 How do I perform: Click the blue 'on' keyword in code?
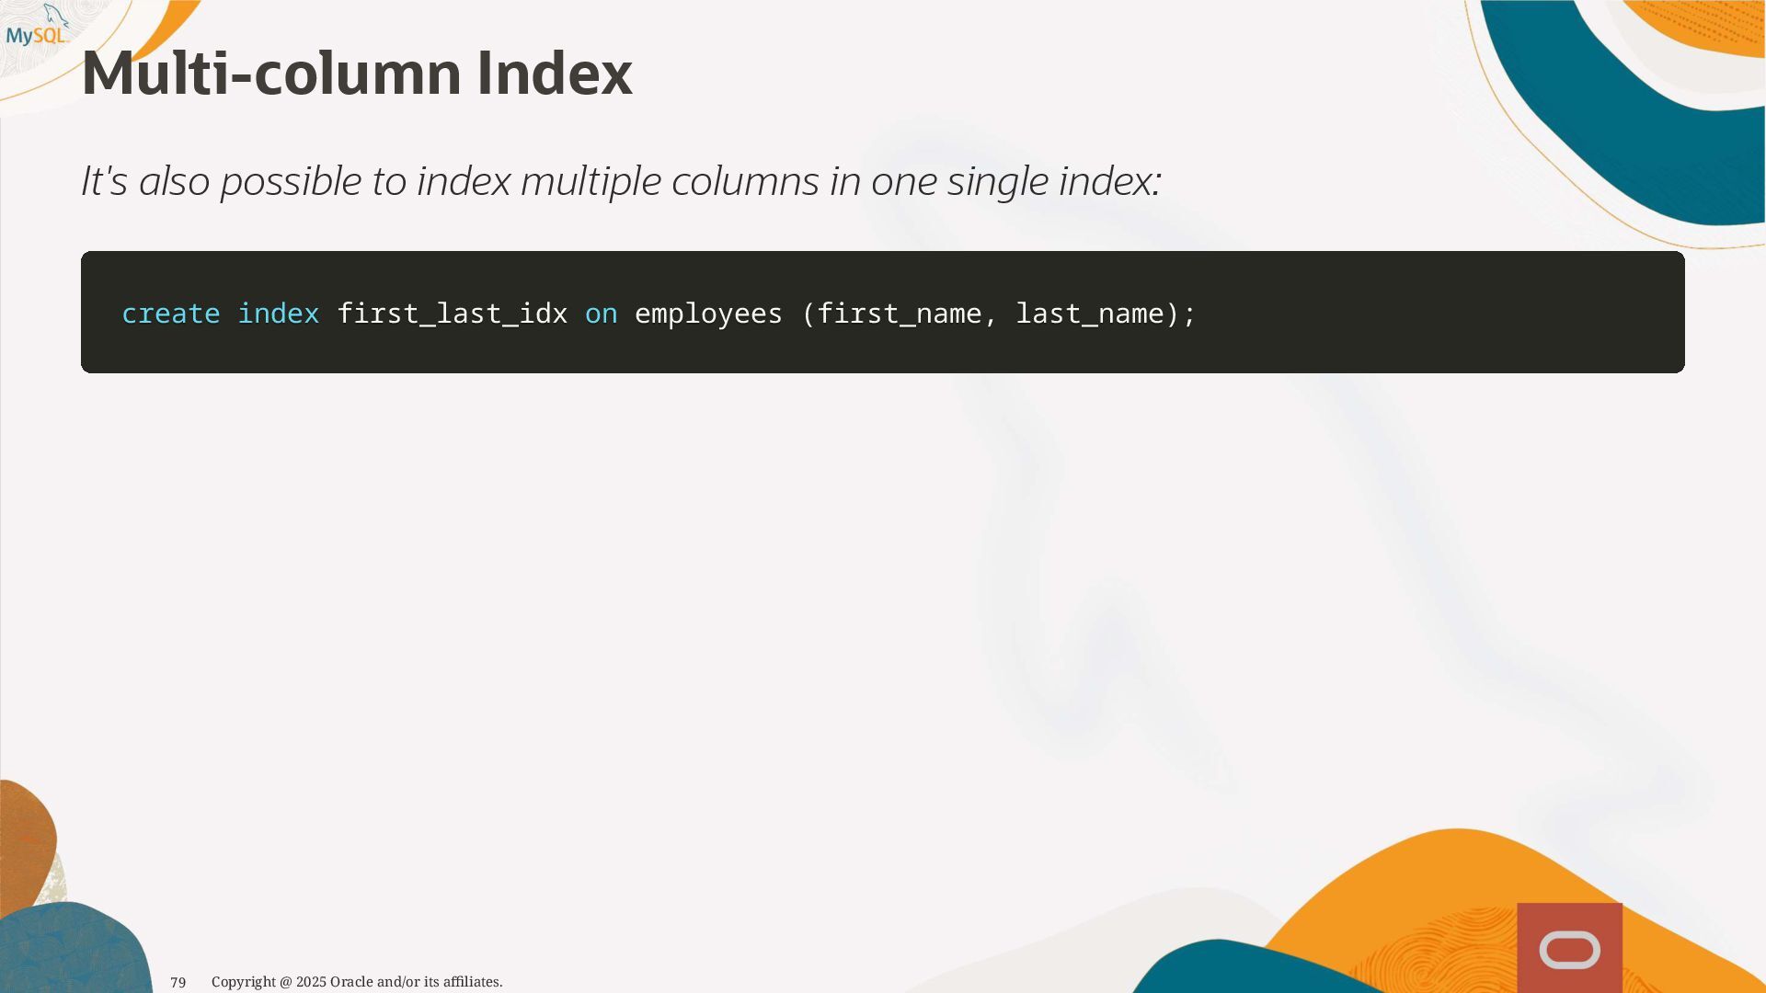(601, 314)
